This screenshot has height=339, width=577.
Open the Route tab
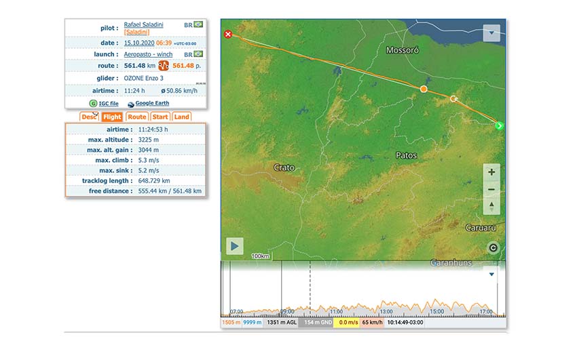tap(137, 117)
